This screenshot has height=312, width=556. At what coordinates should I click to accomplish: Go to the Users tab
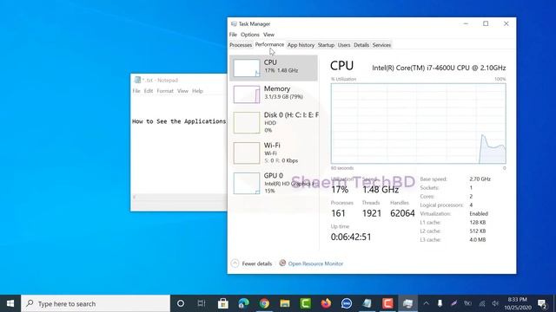(x=344, y=45)
